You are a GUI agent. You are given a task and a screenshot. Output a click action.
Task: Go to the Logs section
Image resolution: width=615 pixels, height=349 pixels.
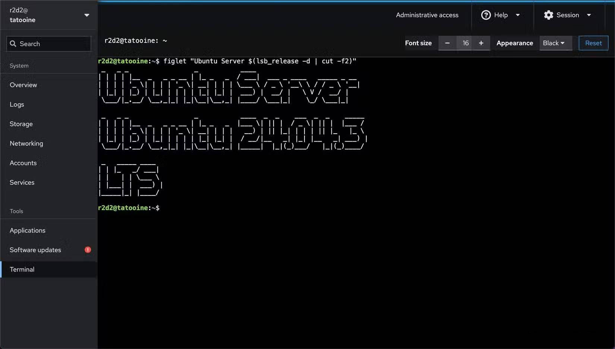point(17,105)
